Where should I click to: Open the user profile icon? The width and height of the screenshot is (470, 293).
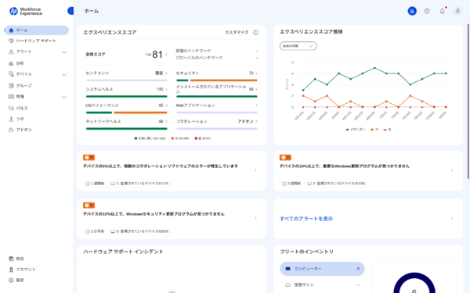457,11
